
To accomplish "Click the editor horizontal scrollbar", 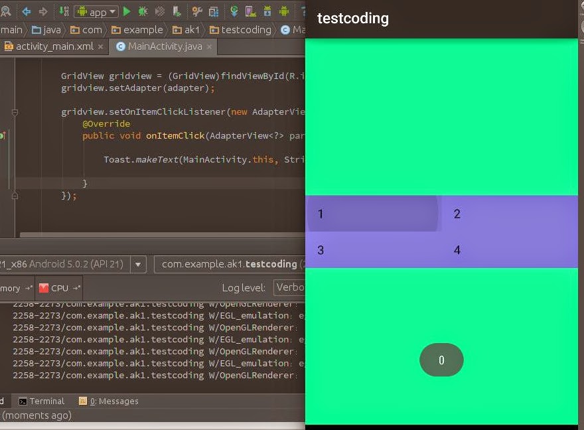I will 163,235.
